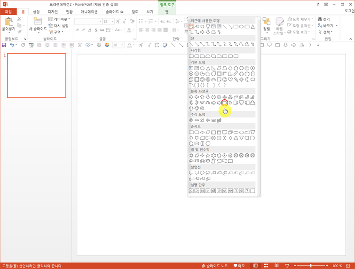Click 새 슬라이드 New Slide button

[x=38, y=25]
